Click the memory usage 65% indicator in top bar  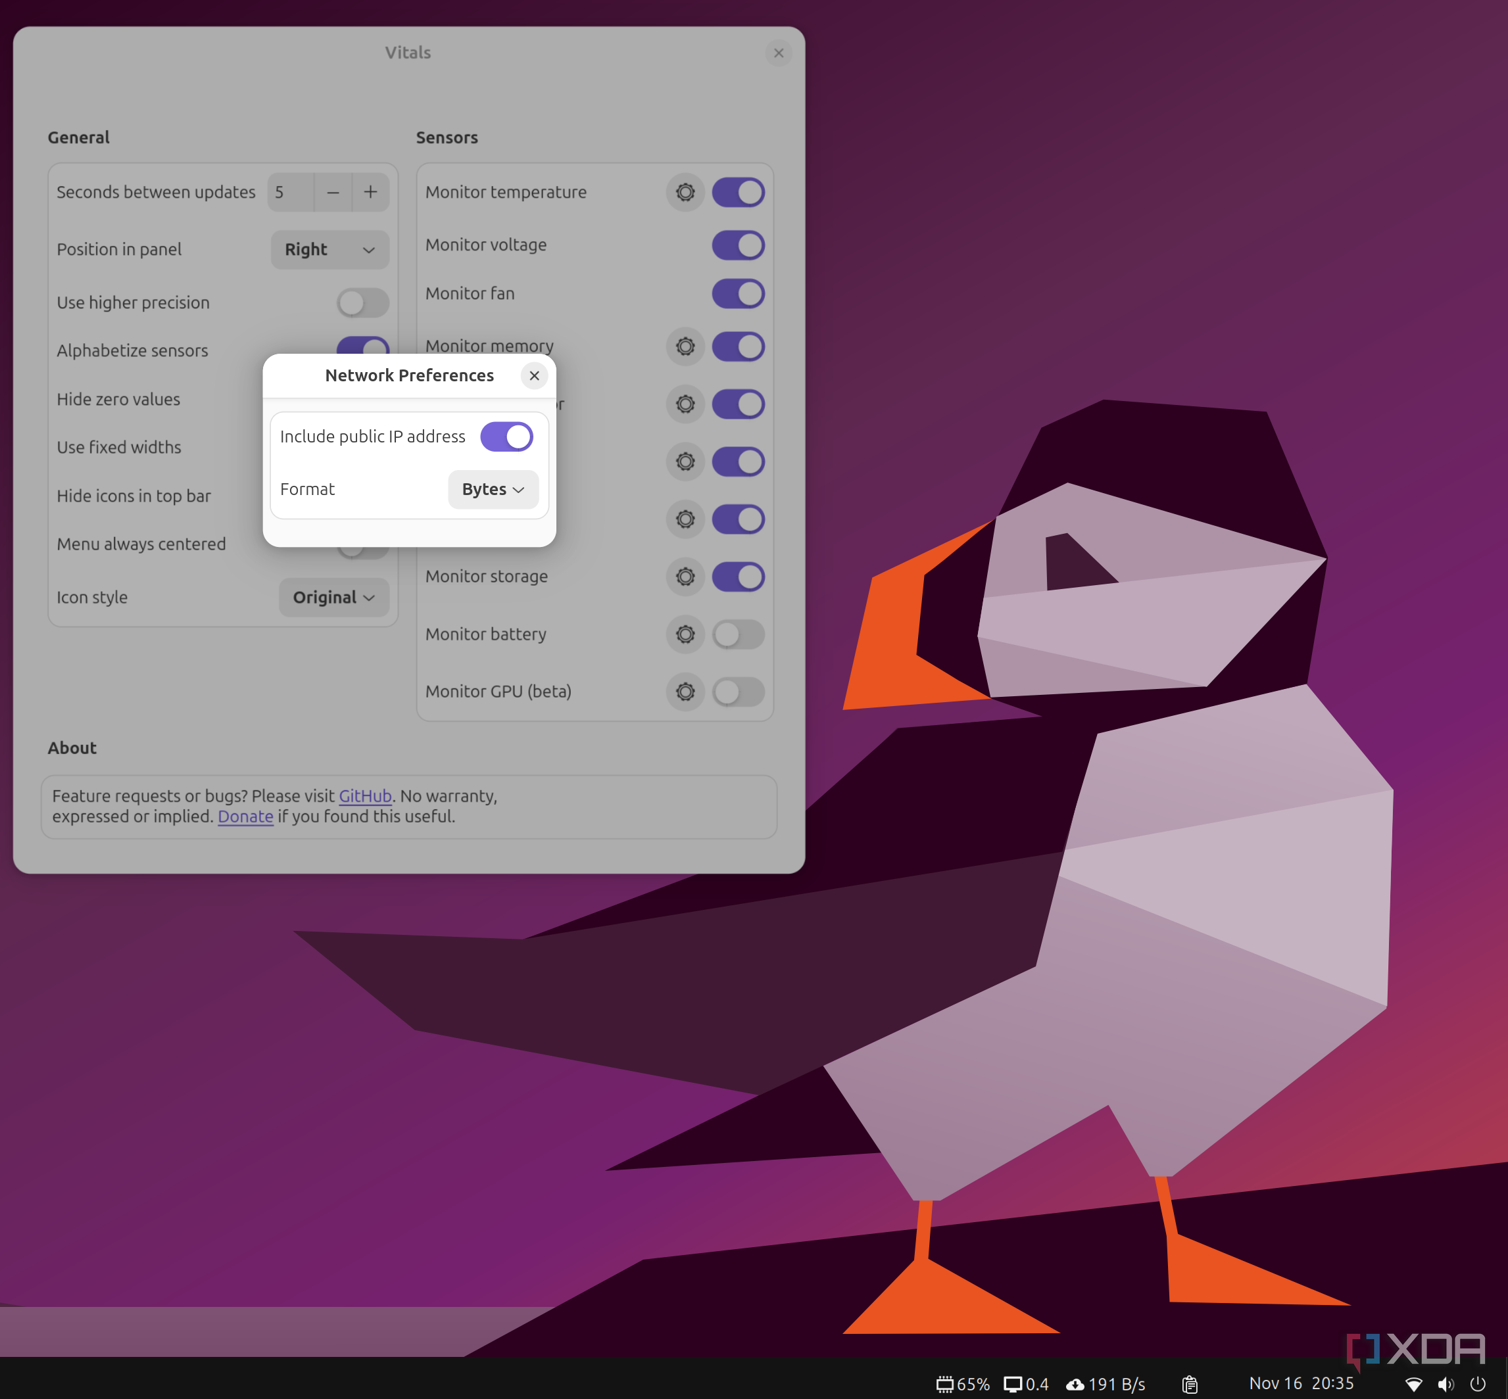[963, 1385]
